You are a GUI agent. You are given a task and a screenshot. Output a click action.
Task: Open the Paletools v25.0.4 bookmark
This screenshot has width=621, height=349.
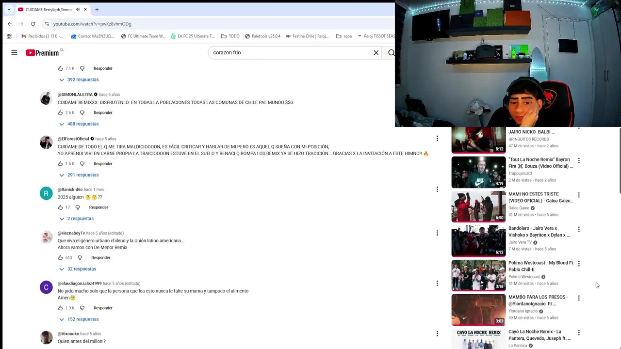coord(262,36)
